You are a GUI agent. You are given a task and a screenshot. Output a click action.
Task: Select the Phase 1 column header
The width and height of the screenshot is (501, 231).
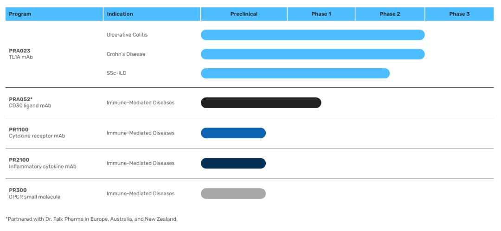tap(321, 14)
